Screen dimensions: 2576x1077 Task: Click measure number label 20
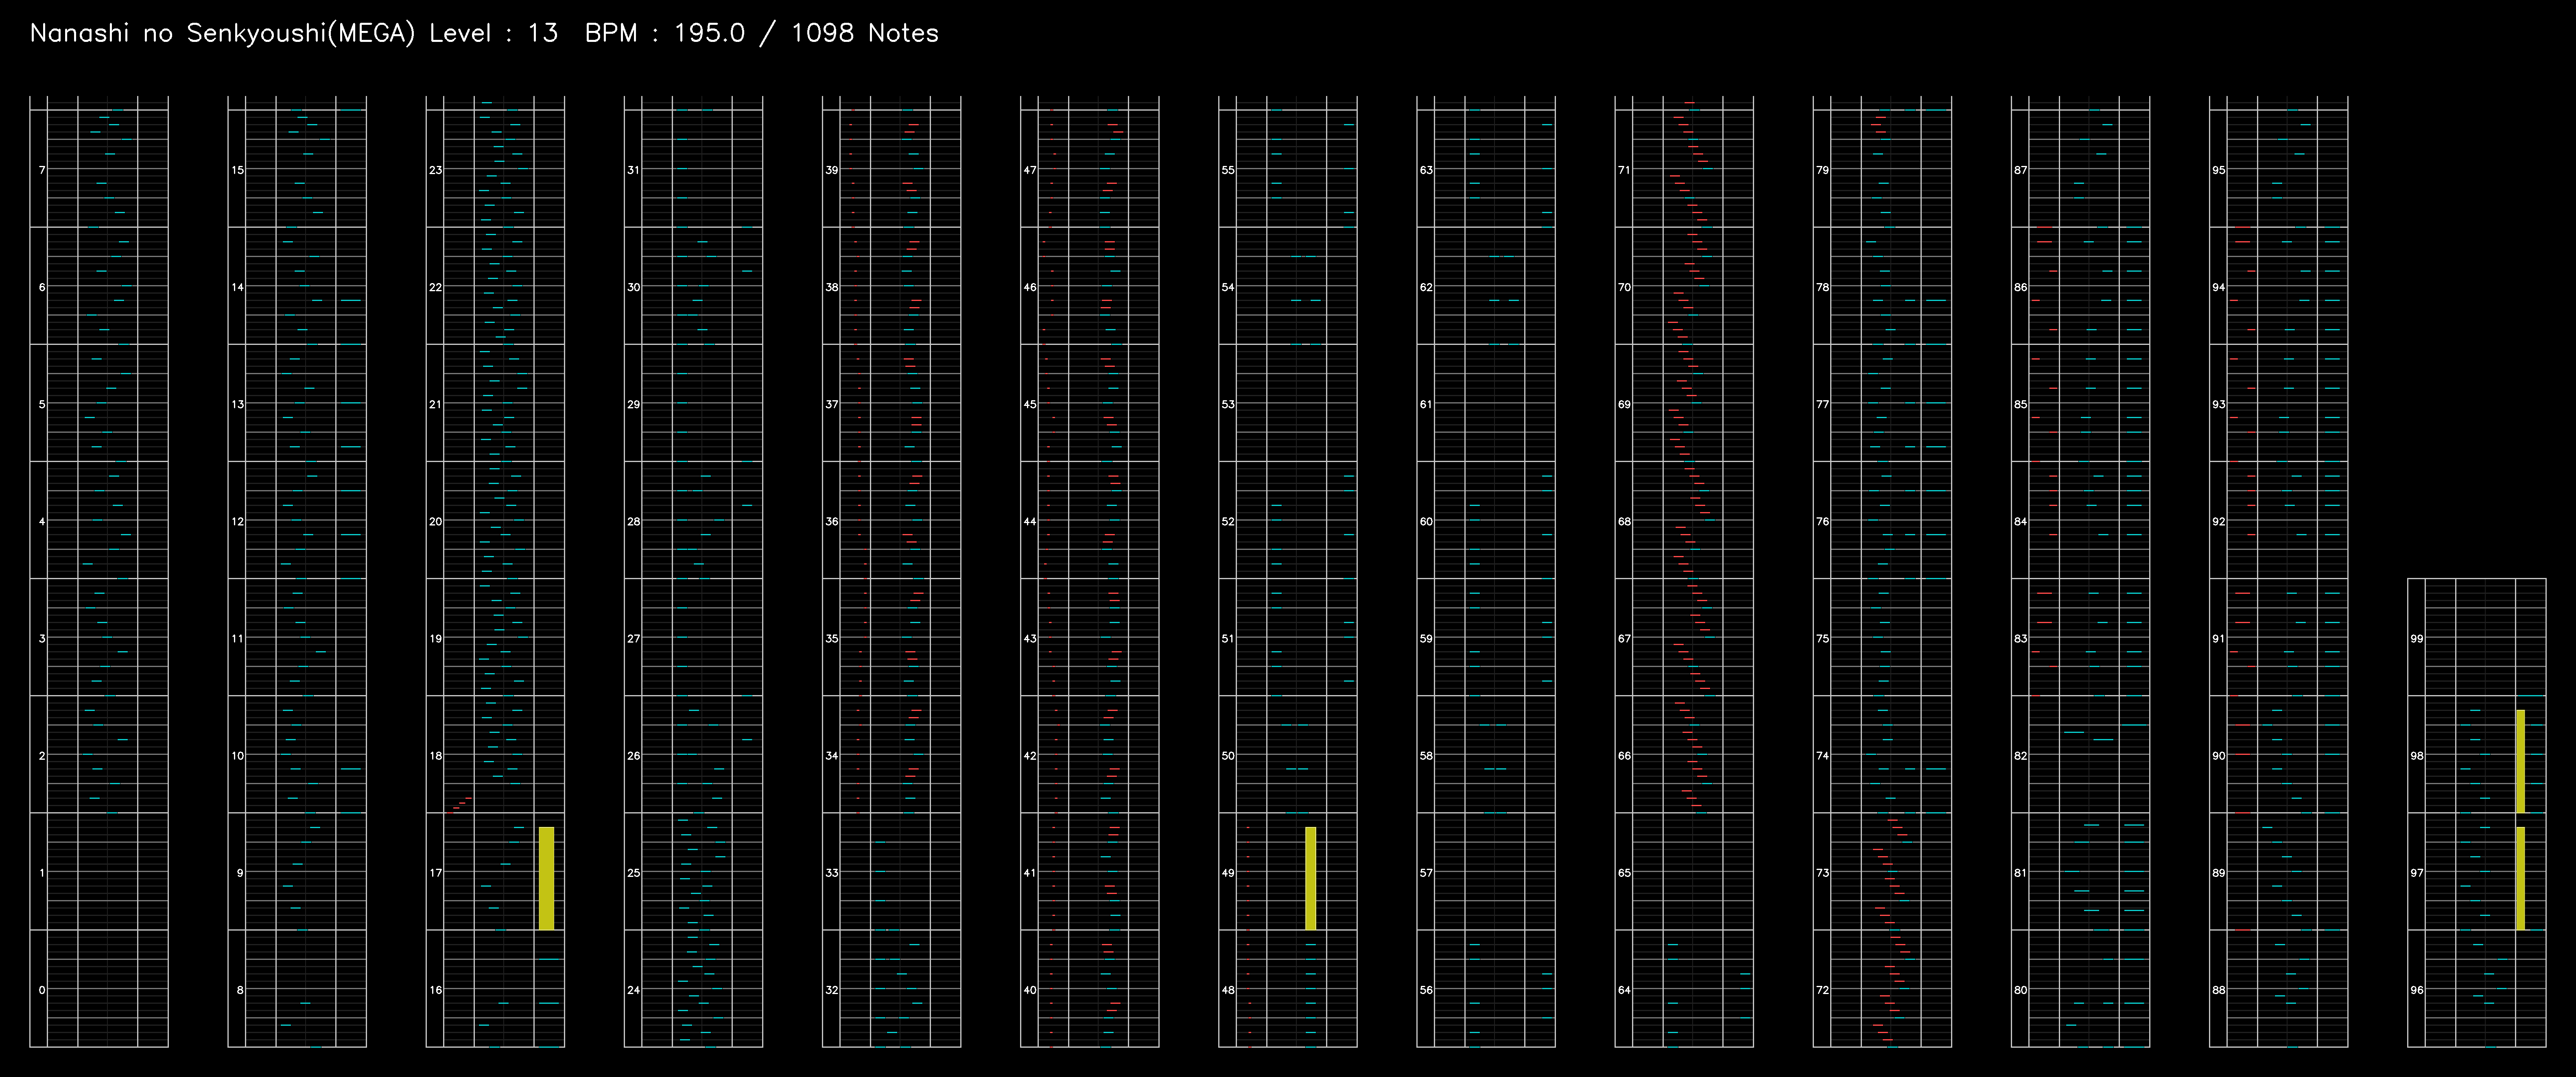[436, 521]
